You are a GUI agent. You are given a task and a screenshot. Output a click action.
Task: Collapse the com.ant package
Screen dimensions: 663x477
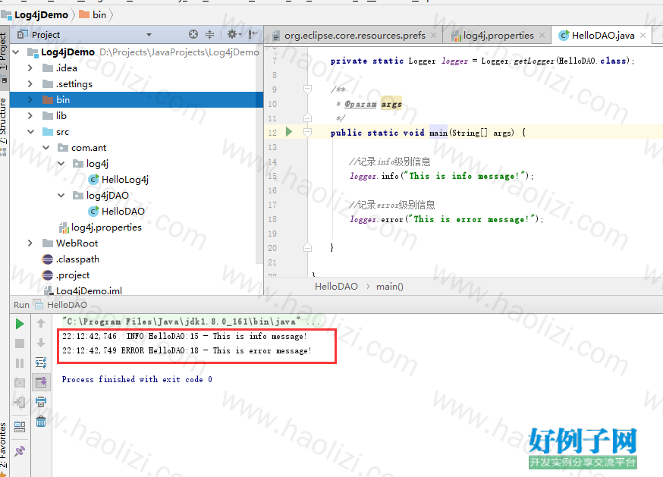(46, 148)
